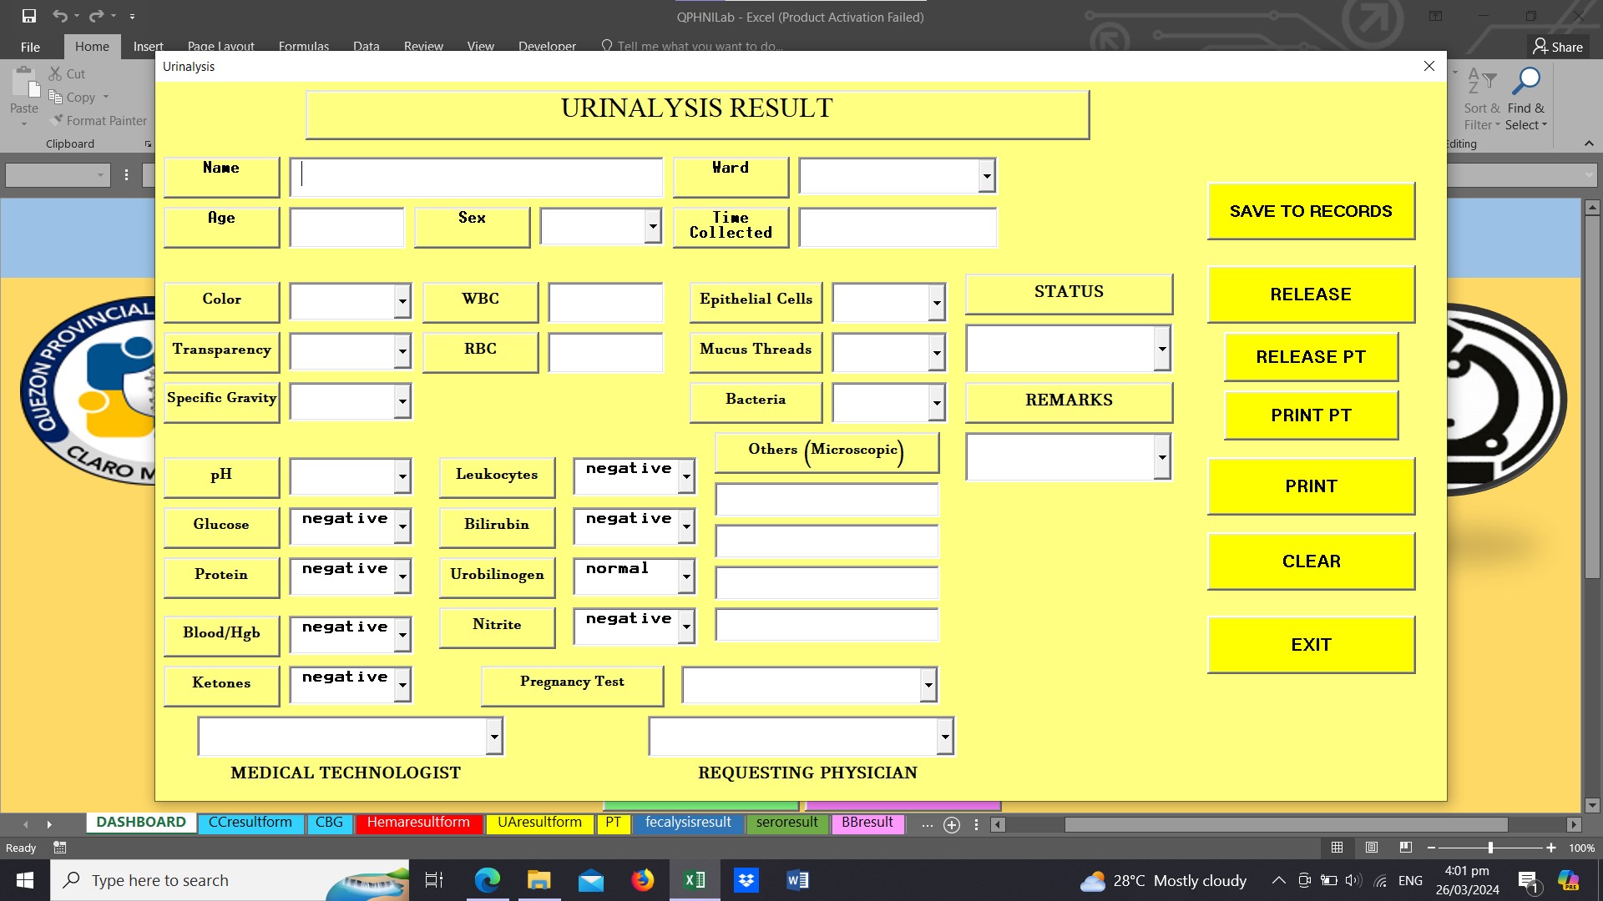Click Page Break Preview icon in status bar
The image size is (1603, 901).
point(1406,848)
